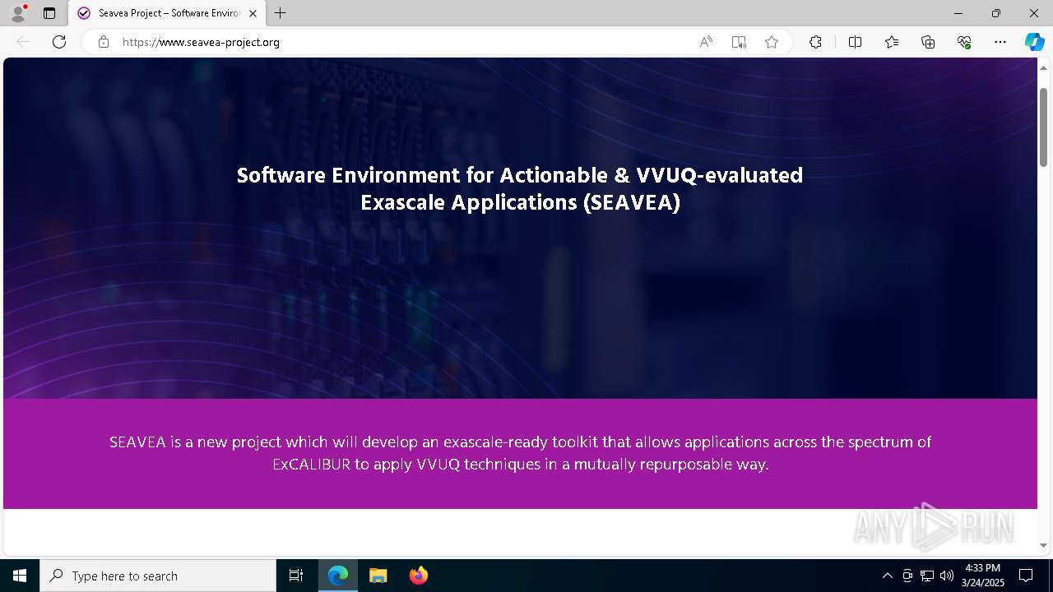Open volume control tray icon
Screen dimensions: 1053x592
click(947, 576)
